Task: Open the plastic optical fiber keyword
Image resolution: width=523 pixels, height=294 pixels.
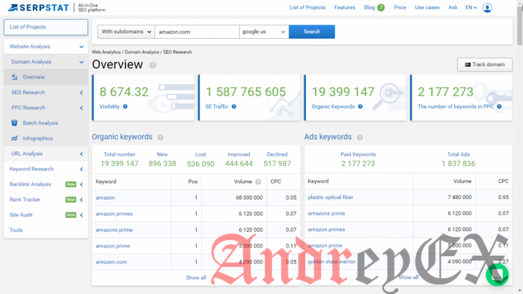Action: pos(330,198)
